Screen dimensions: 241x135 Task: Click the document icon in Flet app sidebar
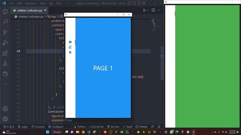coord(70,52)
